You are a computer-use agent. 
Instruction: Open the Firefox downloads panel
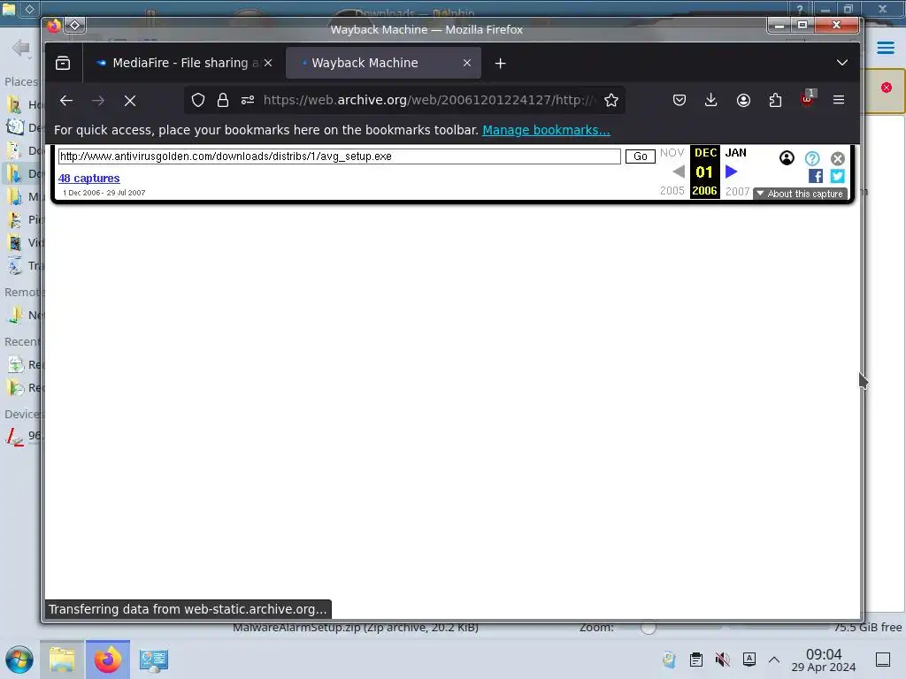coord(711,101)
